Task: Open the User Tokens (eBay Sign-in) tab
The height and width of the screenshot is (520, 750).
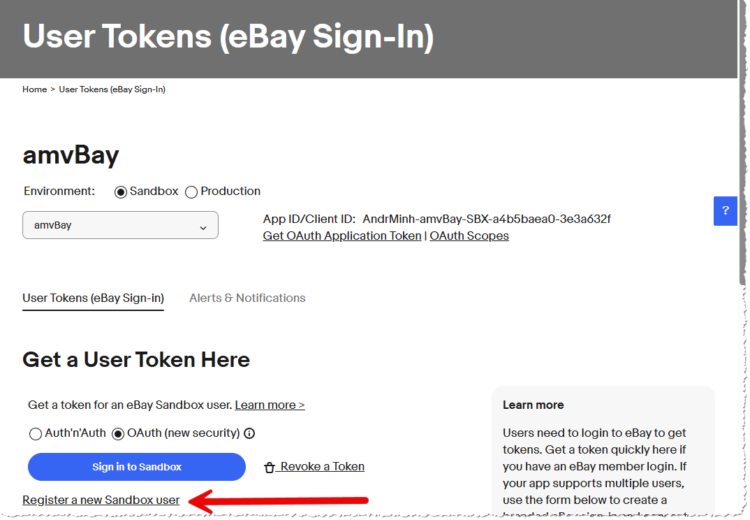Action: (x=93, y=298)
